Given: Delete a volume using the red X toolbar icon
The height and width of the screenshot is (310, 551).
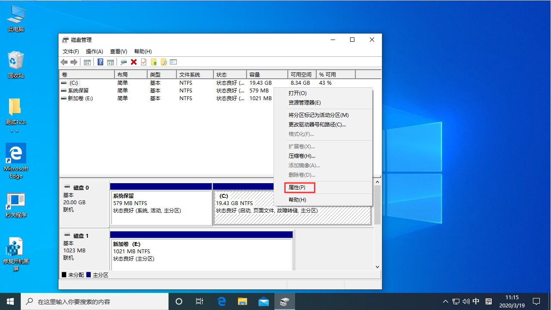Looking at the screenshot, I should [x=134, y=62].
